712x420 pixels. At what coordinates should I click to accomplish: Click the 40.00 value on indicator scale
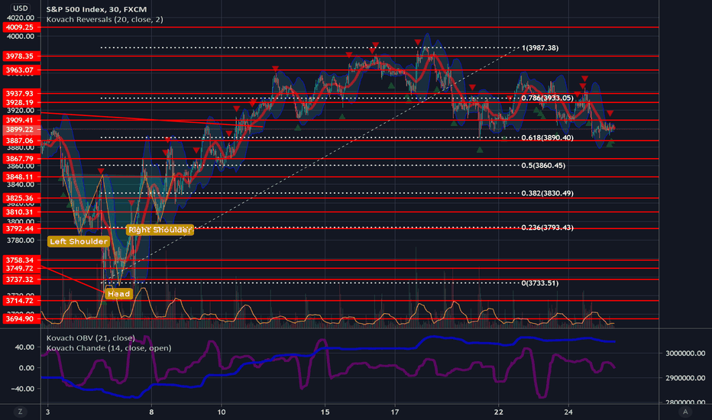[x=24, y=347]
